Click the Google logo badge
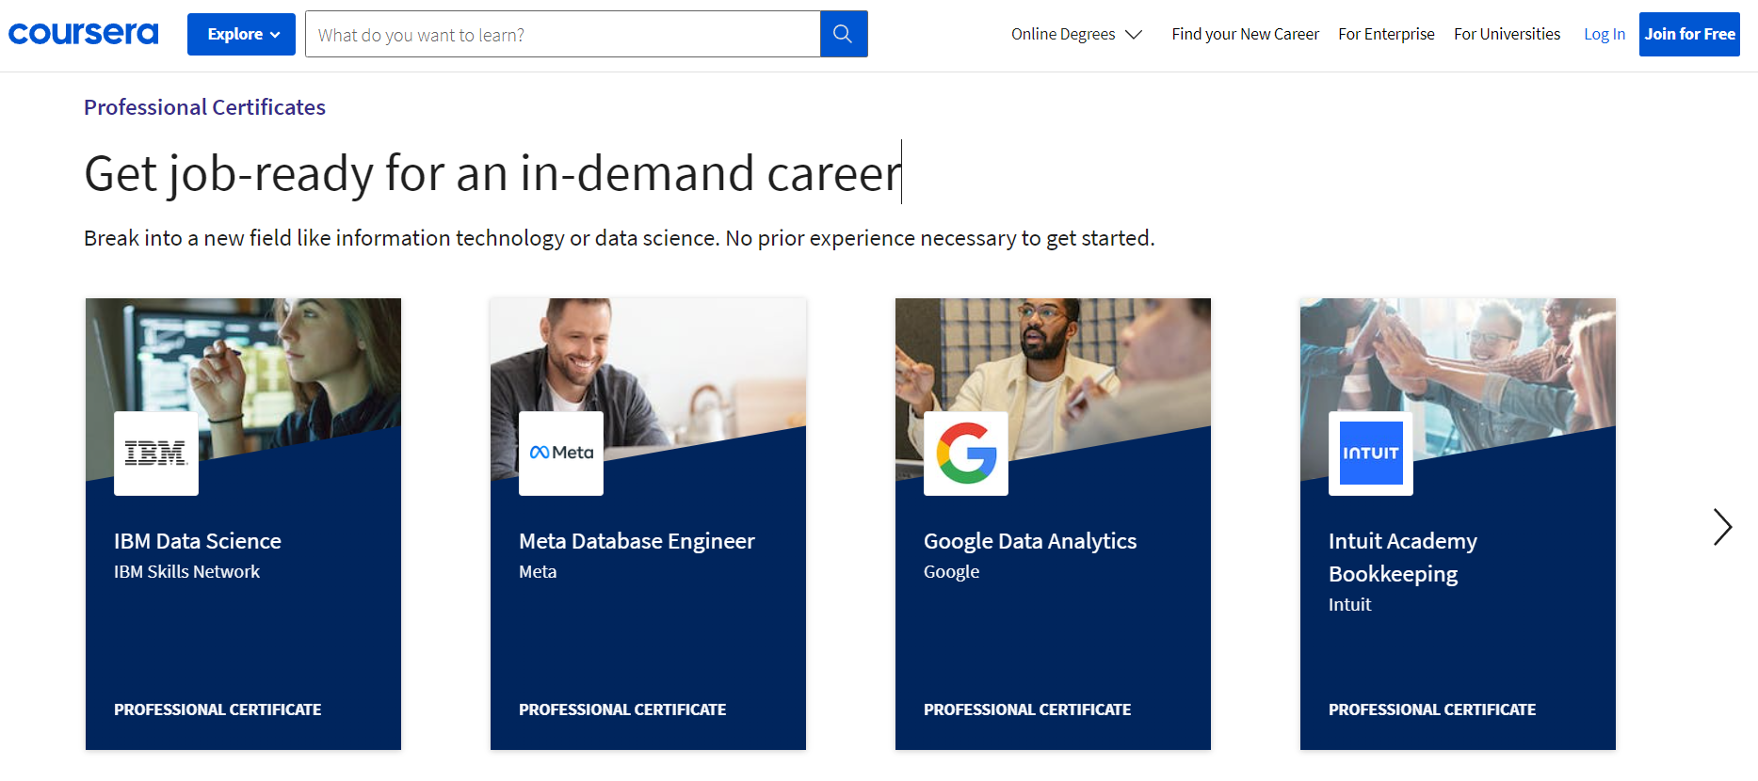This screenshot has height=781, width=1758. [x=966, y=454]
